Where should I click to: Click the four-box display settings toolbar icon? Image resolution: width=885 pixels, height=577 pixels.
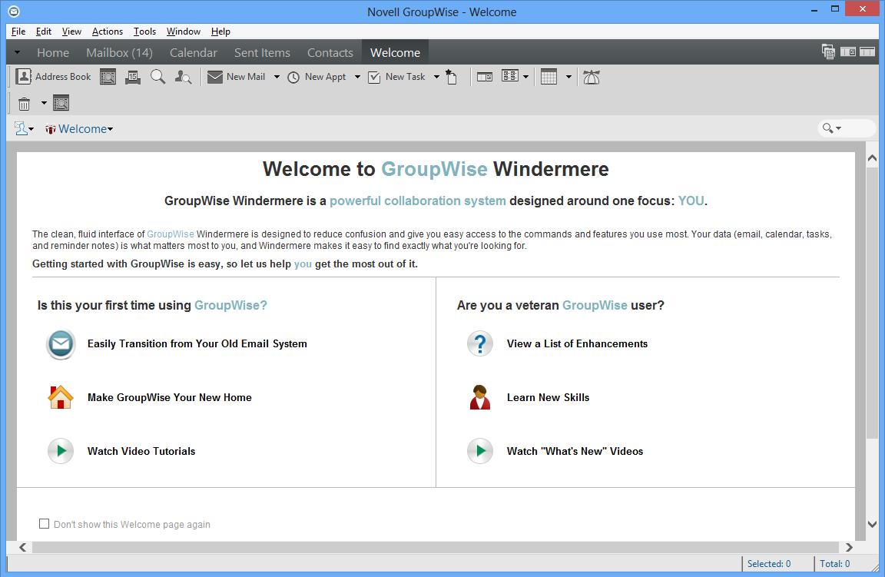[510, 76]
